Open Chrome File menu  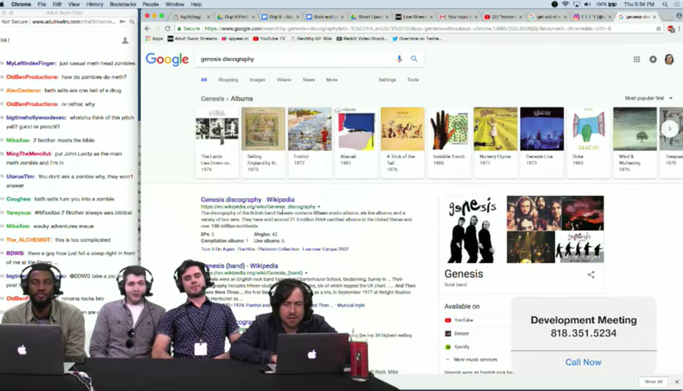42,4
